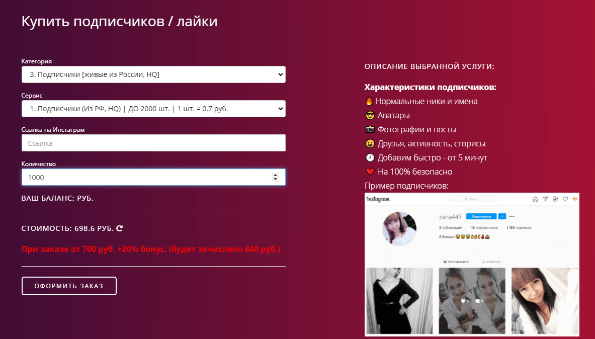Click the ОФОРМИТЬ ЗАКАЗ button

click(x=69, y=286)
